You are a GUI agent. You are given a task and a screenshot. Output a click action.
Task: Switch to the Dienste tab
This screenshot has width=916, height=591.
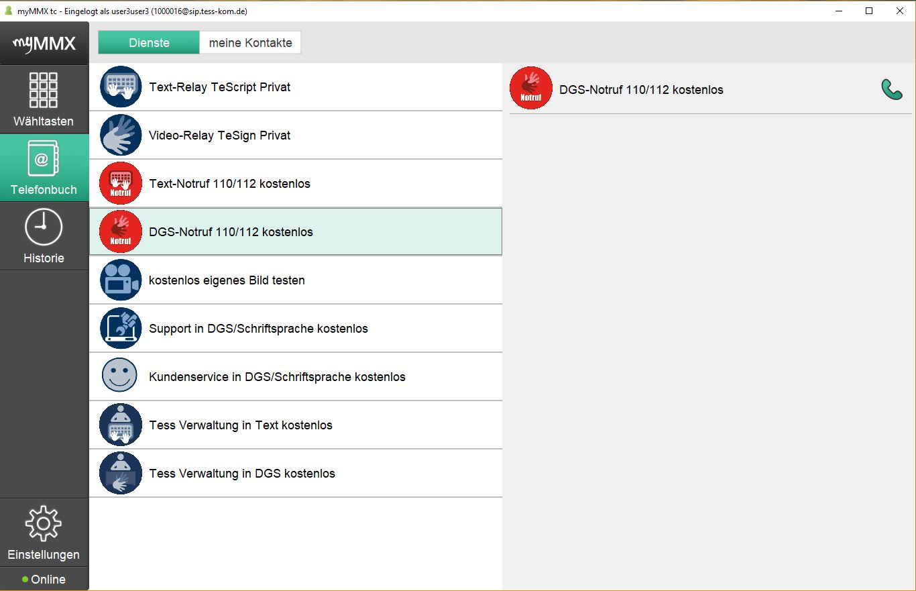[149, 42]
